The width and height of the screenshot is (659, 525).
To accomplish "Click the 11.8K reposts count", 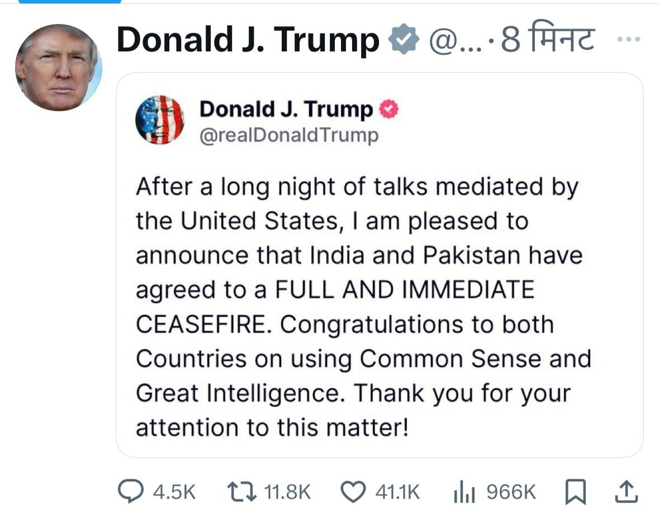I will point(287,492).
